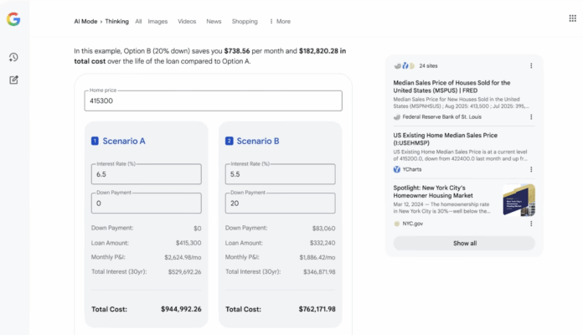Start new search with compose icon

point(13,80)
